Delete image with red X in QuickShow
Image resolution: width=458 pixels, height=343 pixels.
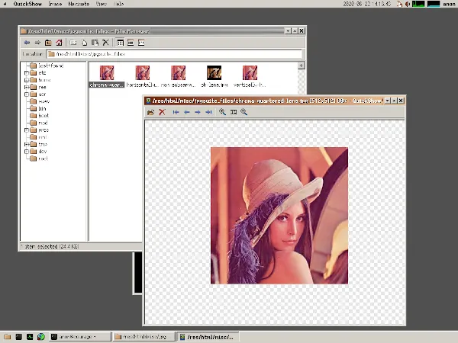(x=162, y=112)
